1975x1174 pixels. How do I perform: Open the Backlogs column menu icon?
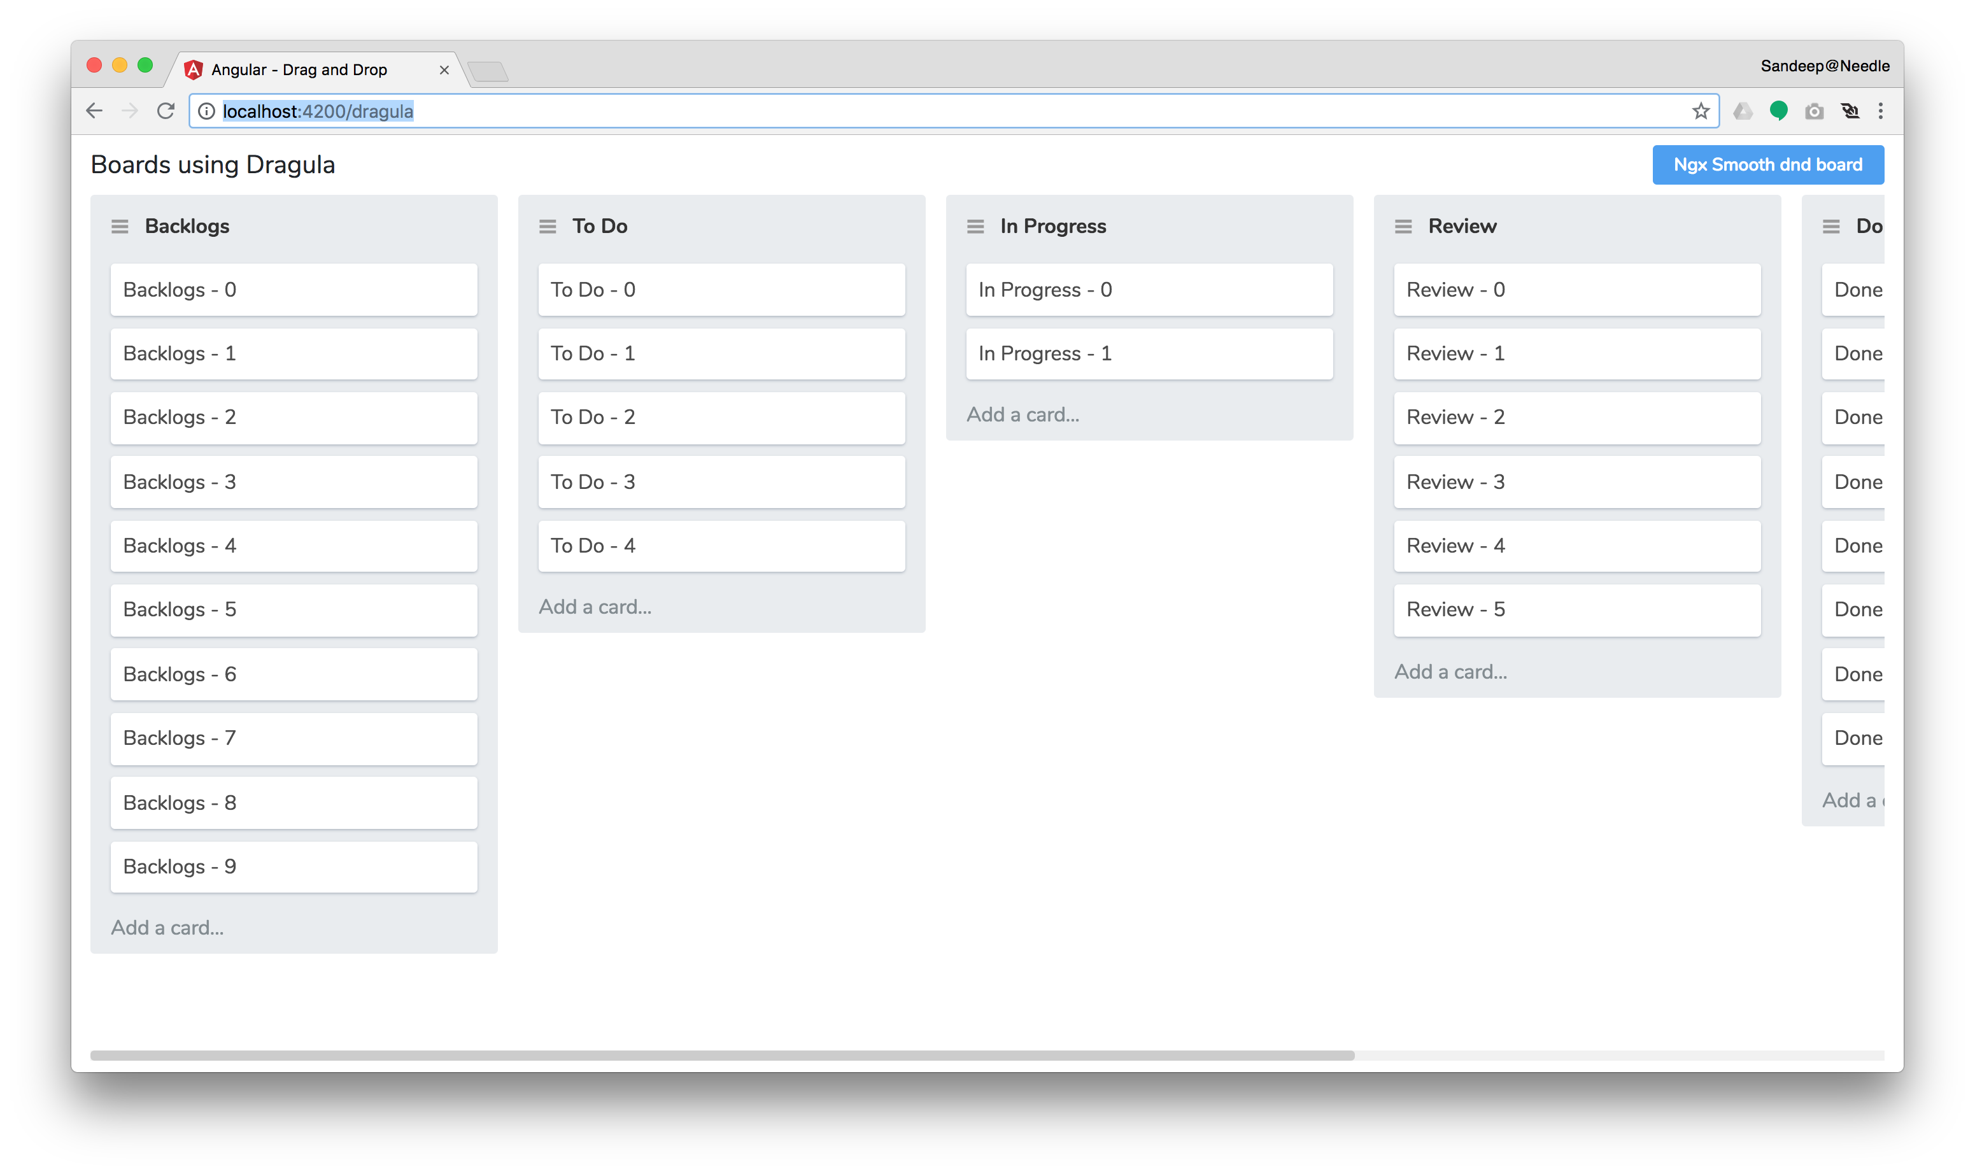click(120, 226)
